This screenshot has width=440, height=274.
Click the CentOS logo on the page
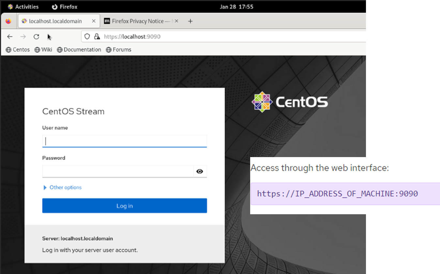[290, 102]
